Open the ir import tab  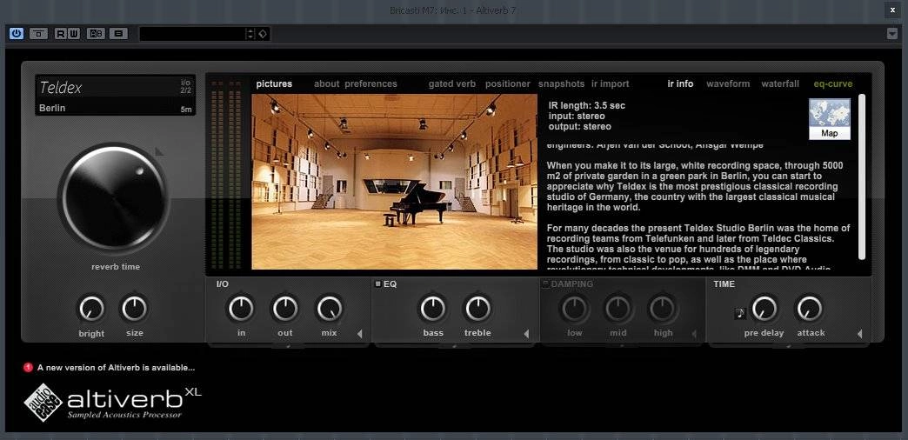tap(610, 84)
